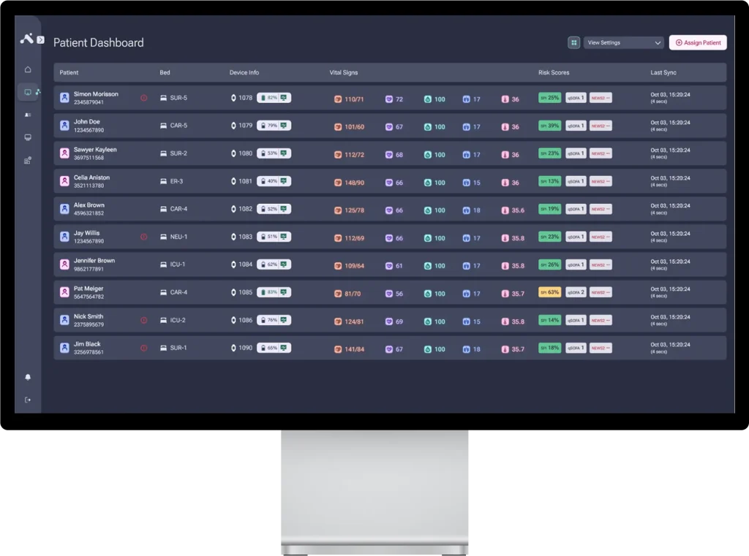This screenshot has height=556, width=749.
Task: Click Pat Meiger's pink patient avatar icon
Action: coord(64,292)
